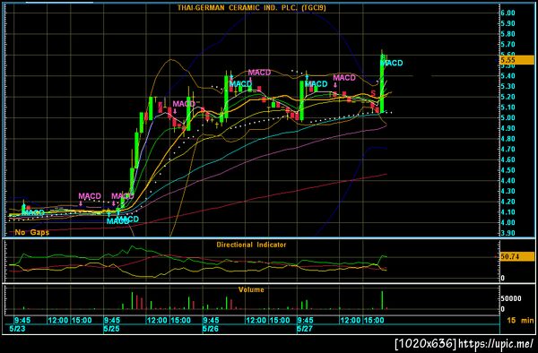Click the 4.70 price axis label
The height and width of the screenshot is (353, 538).
click(508, 149)
